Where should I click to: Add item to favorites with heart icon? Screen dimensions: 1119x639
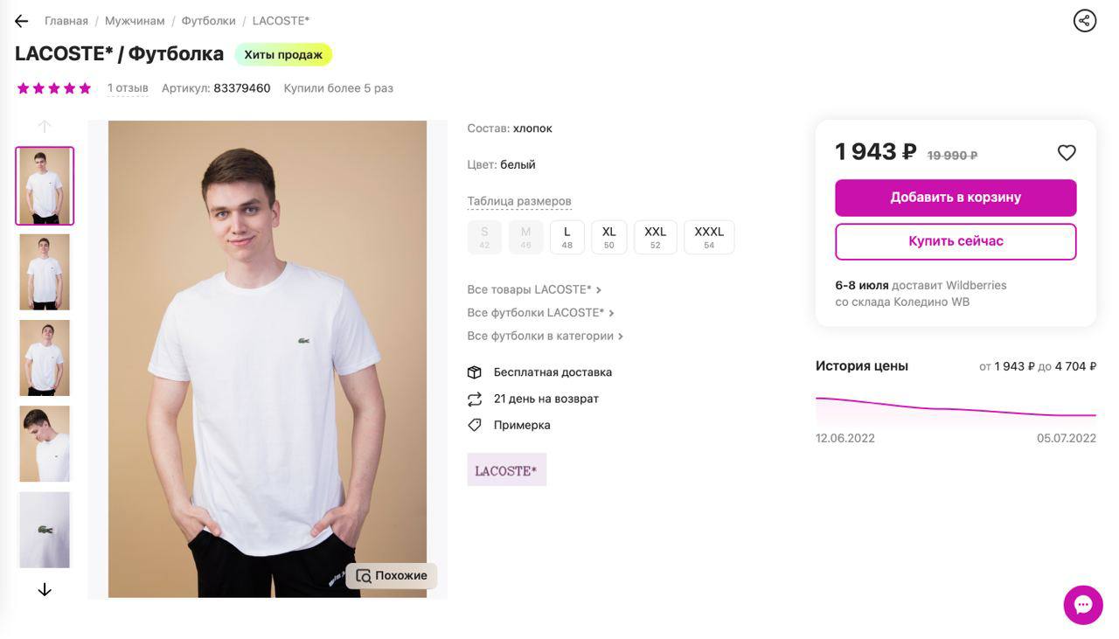click(1067, 153)
